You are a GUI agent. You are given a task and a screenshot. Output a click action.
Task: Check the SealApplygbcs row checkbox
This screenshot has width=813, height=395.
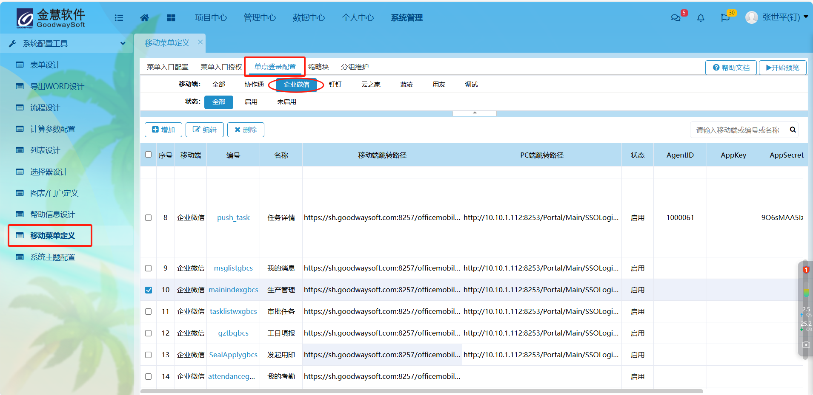[148, 355]
